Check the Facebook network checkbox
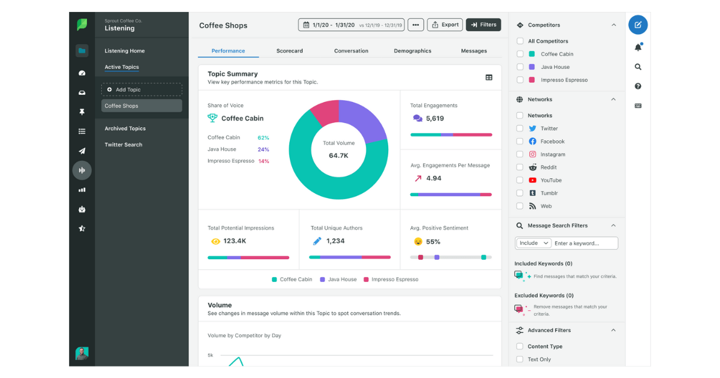Viewport: 720px width, 378px height. (520, 142)
